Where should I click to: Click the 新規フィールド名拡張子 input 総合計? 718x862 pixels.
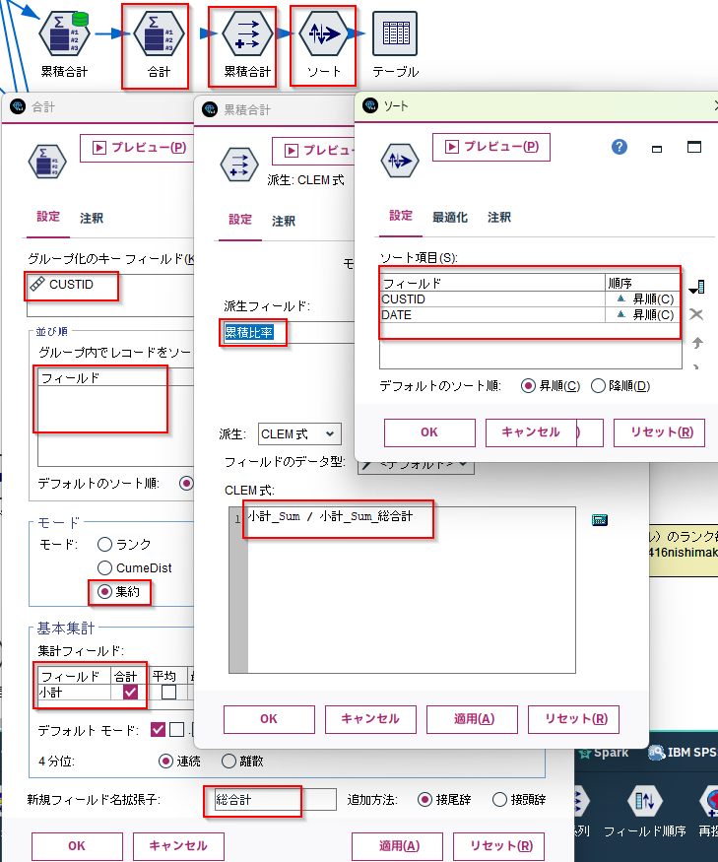coord(275,799)
